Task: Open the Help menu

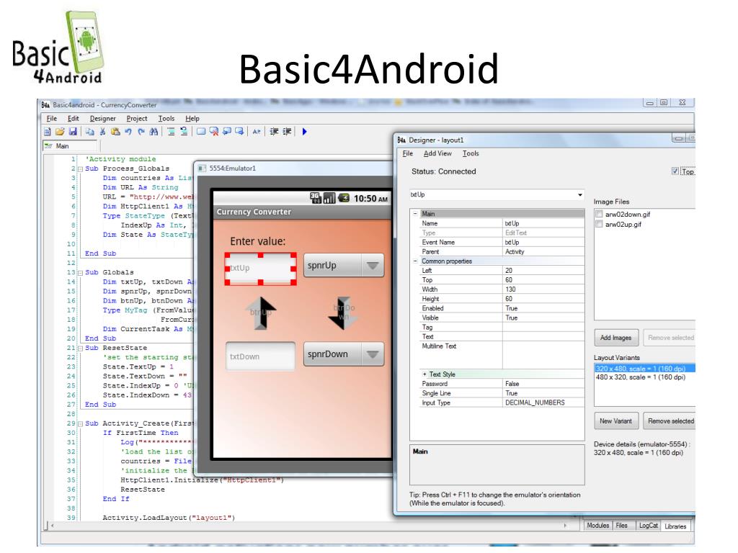Action: (192, 119)
